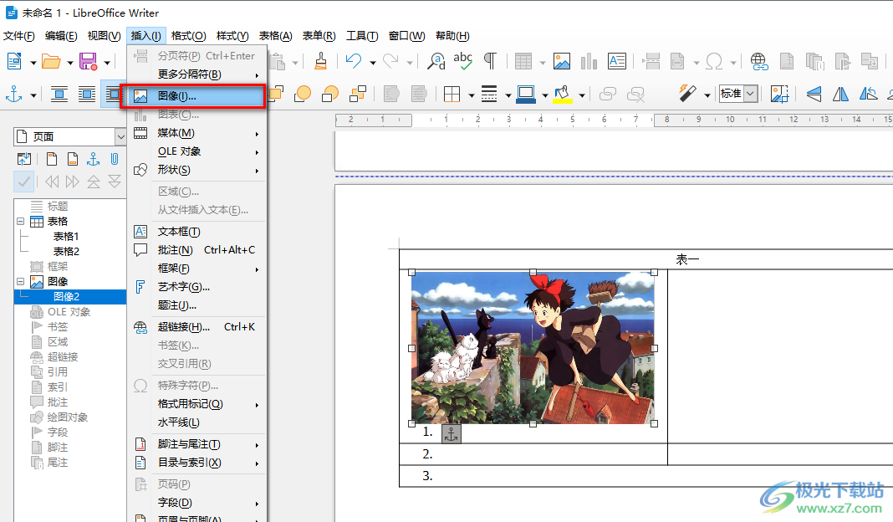Click the anchor icon in the image toolbar

coord(13,94)
